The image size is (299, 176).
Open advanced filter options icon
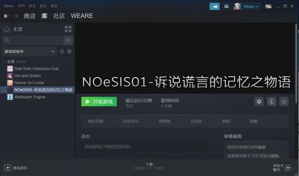[x=68, y=40]
